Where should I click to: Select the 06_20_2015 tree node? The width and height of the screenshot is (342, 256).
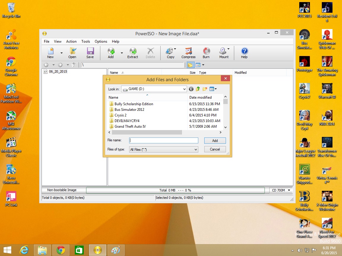coord(58,71)
